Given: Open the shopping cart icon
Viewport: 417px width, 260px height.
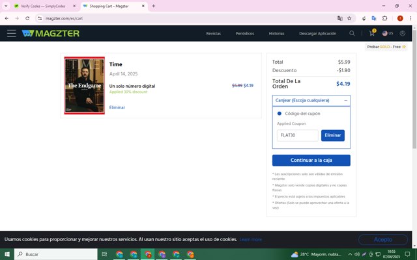Looking at the screenshot, I should pos(372,33).
